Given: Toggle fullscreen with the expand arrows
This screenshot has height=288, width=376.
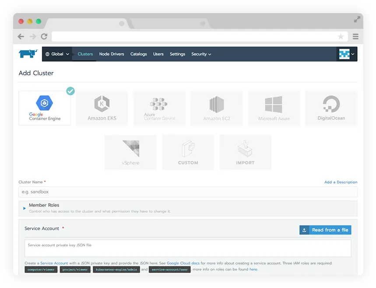Looking at the screenshot, I should click(x=357, y=19).
